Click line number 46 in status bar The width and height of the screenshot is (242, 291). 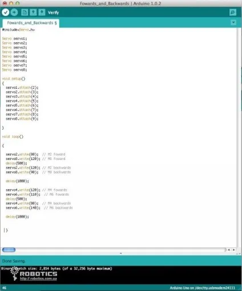tap(4, 288)
